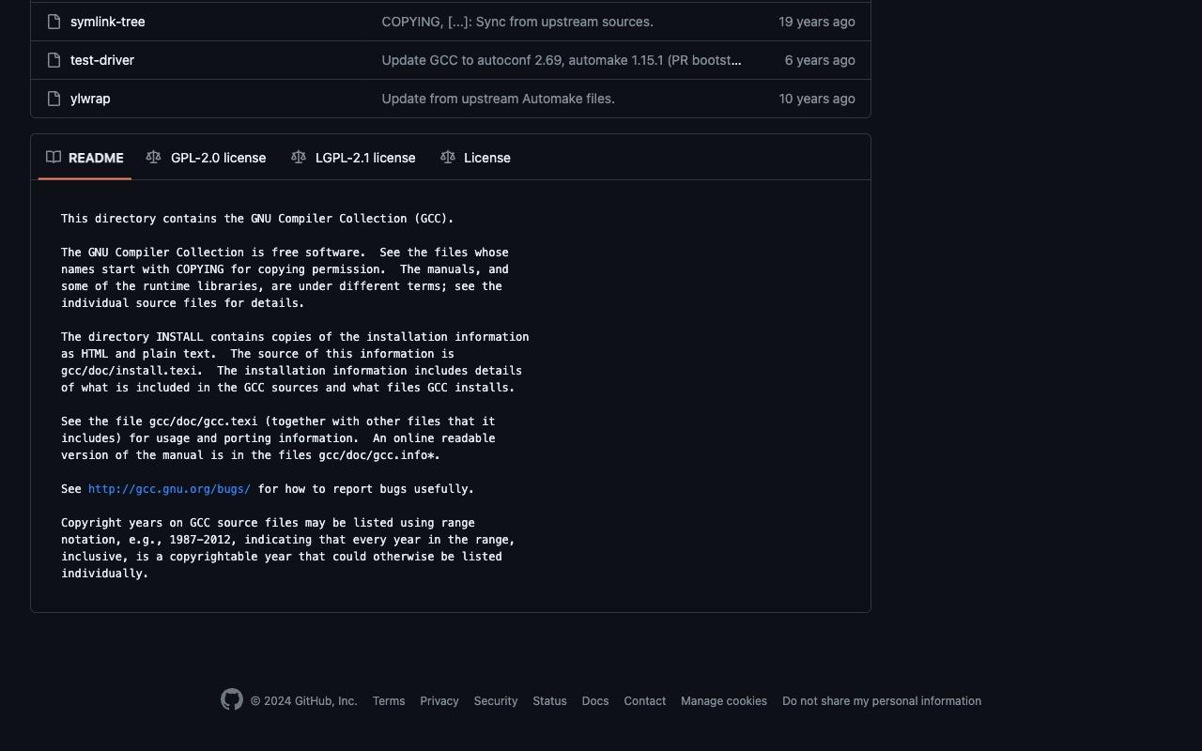Viewport: 1202px width, 751px height.
Task: Open Status footer link
Action: pyautogui.click(x=549, y=701)
